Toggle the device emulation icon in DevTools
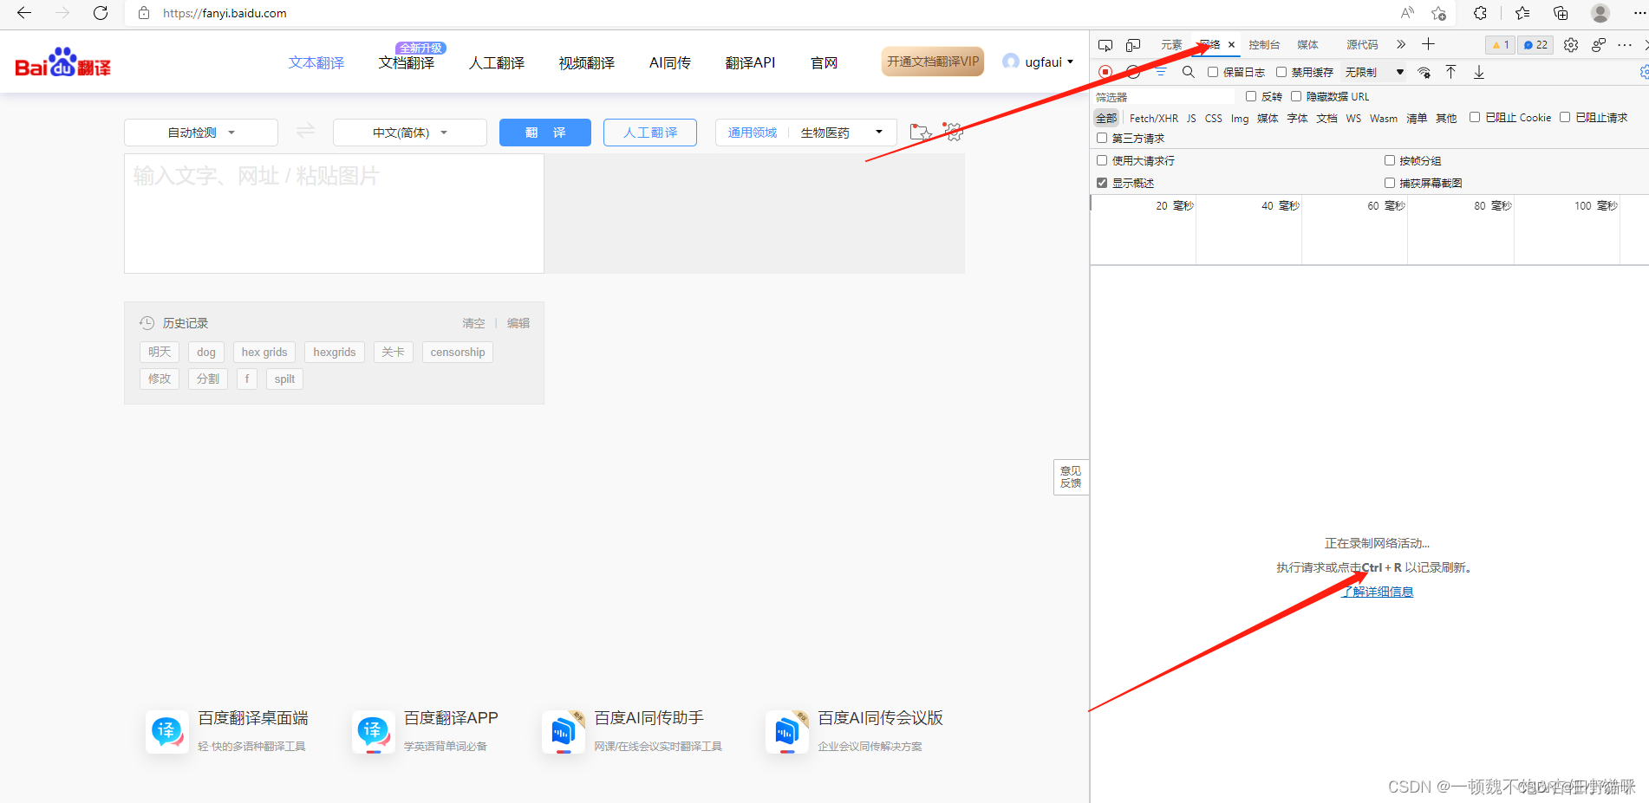 (1132, 44)
